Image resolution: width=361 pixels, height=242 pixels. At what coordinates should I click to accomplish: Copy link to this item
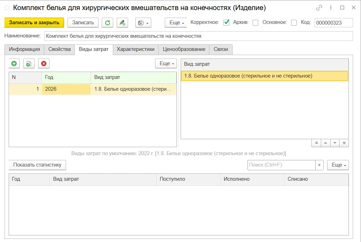tap(319, 8)
